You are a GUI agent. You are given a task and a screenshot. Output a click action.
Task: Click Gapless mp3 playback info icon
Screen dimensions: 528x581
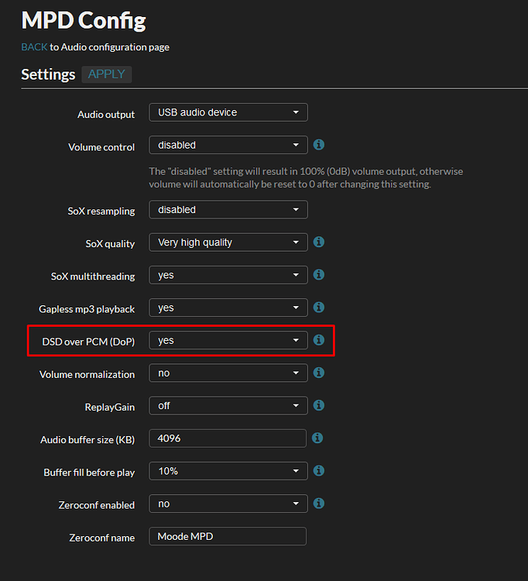pos(319,308)
